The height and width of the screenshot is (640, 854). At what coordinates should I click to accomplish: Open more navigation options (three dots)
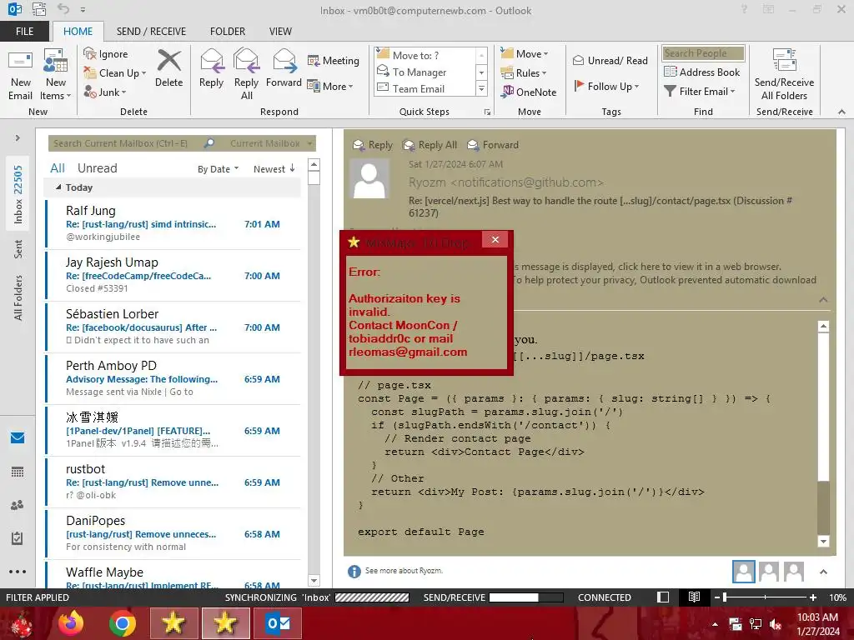tap(18, 572)
